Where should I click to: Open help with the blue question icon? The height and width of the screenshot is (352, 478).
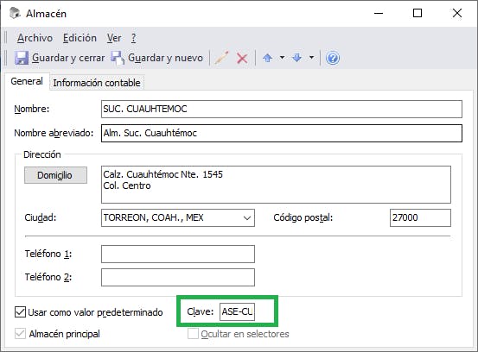point(332,58)
